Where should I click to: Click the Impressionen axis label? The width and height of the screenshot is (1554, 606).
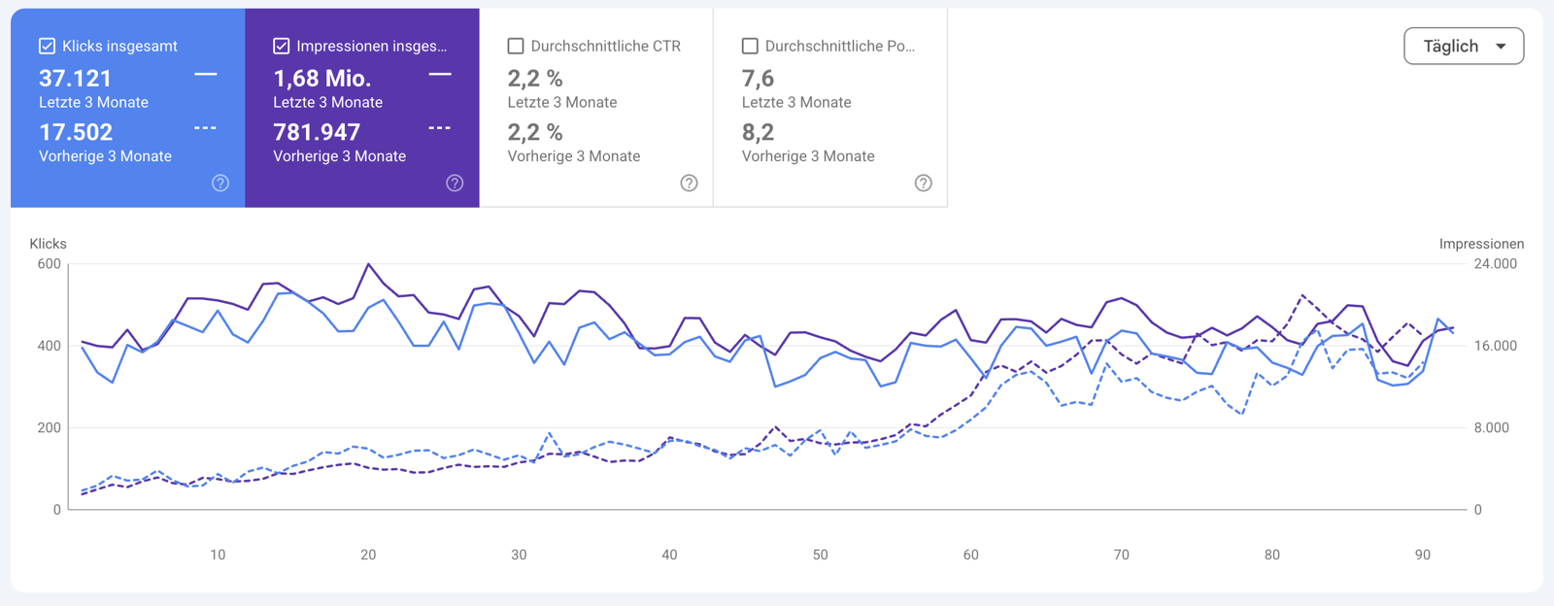(x=1481, y=244)
